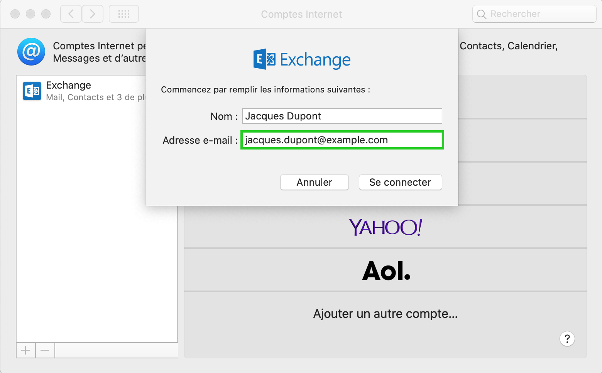Click the 'Comptes Internet' window title
Viewport: 602px width, 373px height.
[301, 14]
